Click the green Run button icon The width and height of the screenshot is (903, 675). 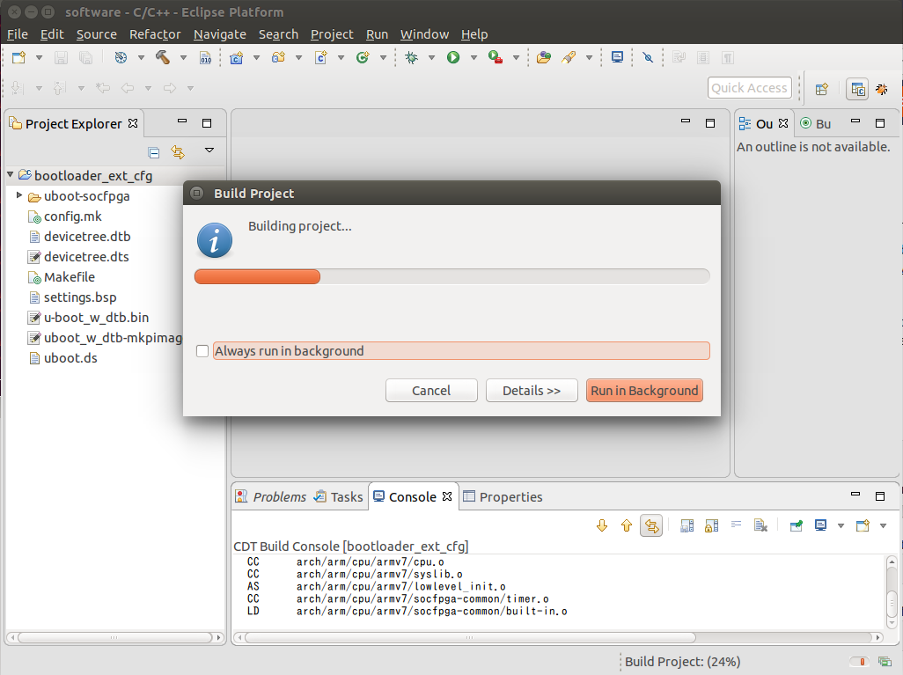coord(453,57)
